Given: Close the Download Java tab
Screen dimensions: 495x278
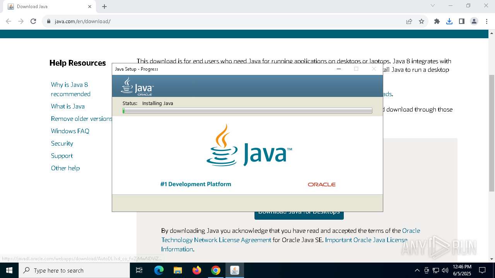Looking at the screenshot, I should coord(90,7).
